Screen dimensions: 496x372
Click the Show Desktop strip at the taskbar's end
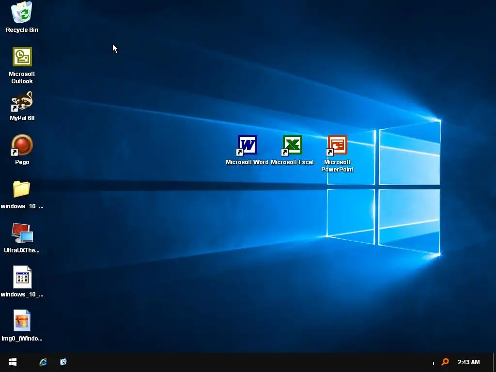[494, 362]
